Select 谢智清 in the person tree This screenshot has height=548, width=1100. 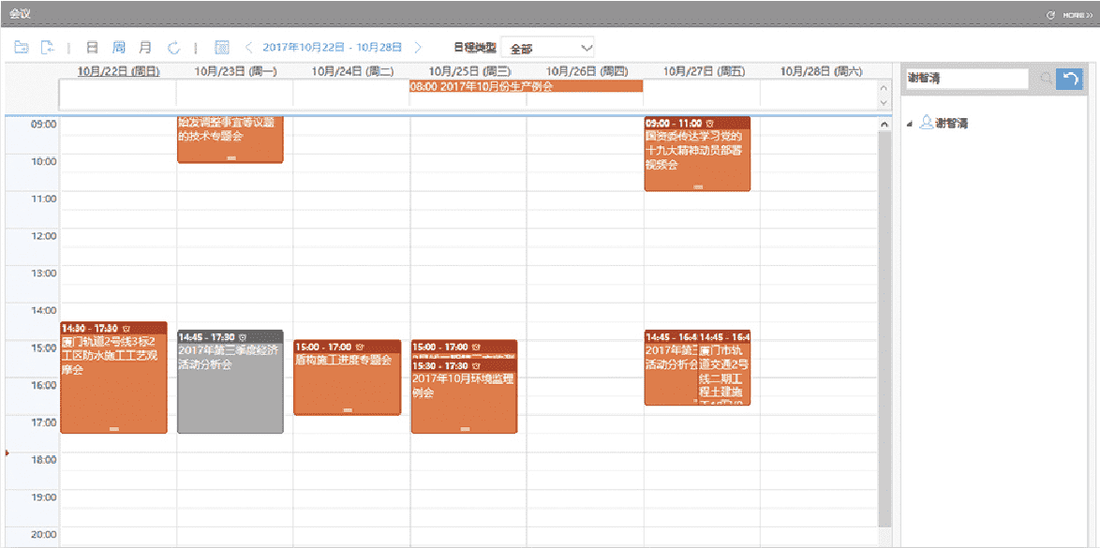(x=950, y=123)
